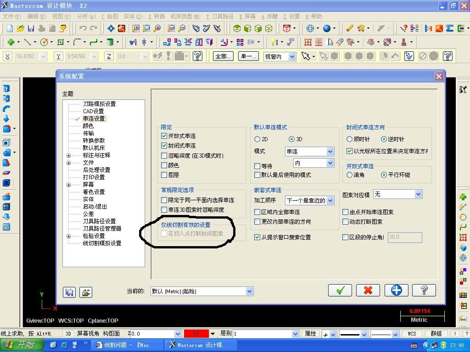Click the blue up arrow icon on left sidebar
The height and width of the screenshot is (352, 470).
pos(6,88)
